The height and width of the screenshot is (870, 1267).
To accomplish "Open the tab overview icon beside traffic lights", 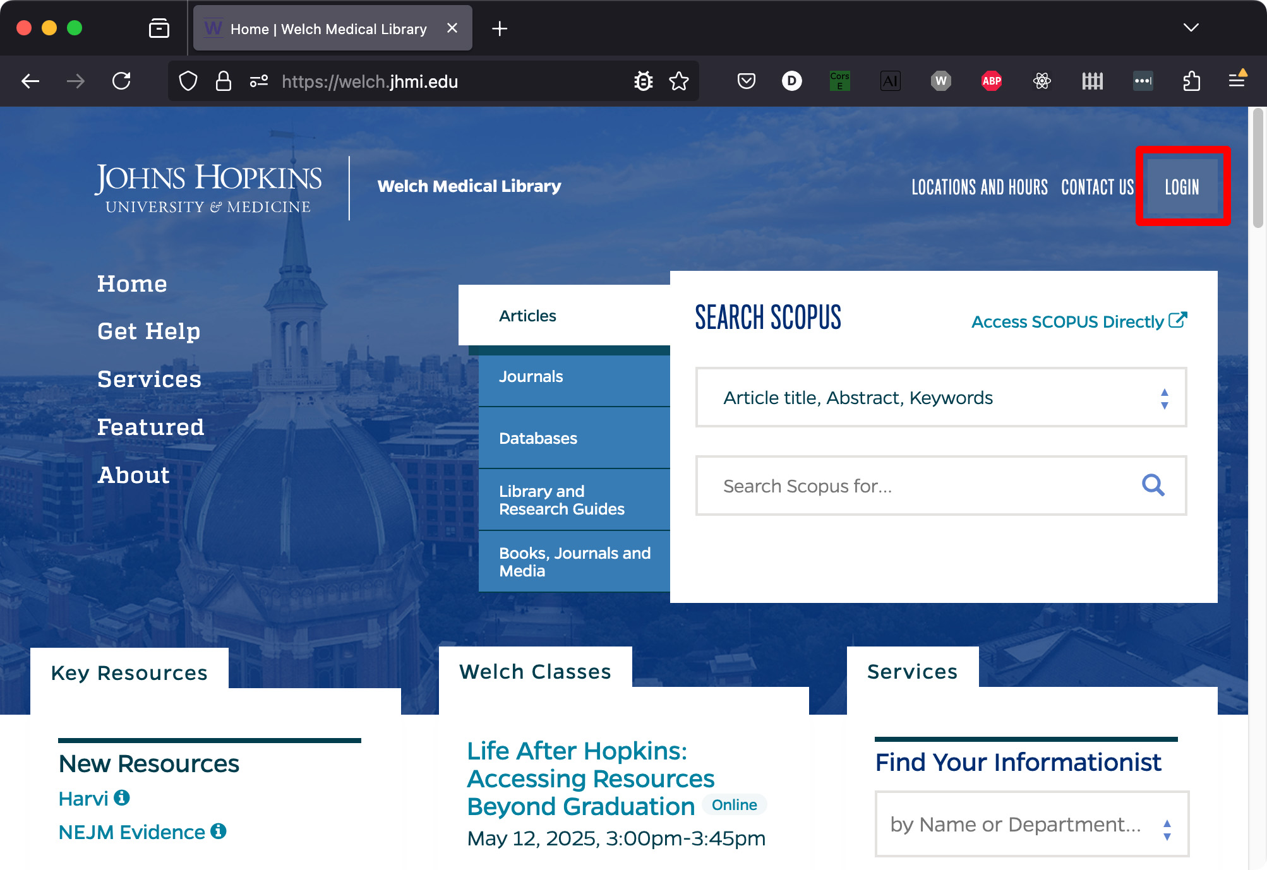I will click(x=159, y=28).
